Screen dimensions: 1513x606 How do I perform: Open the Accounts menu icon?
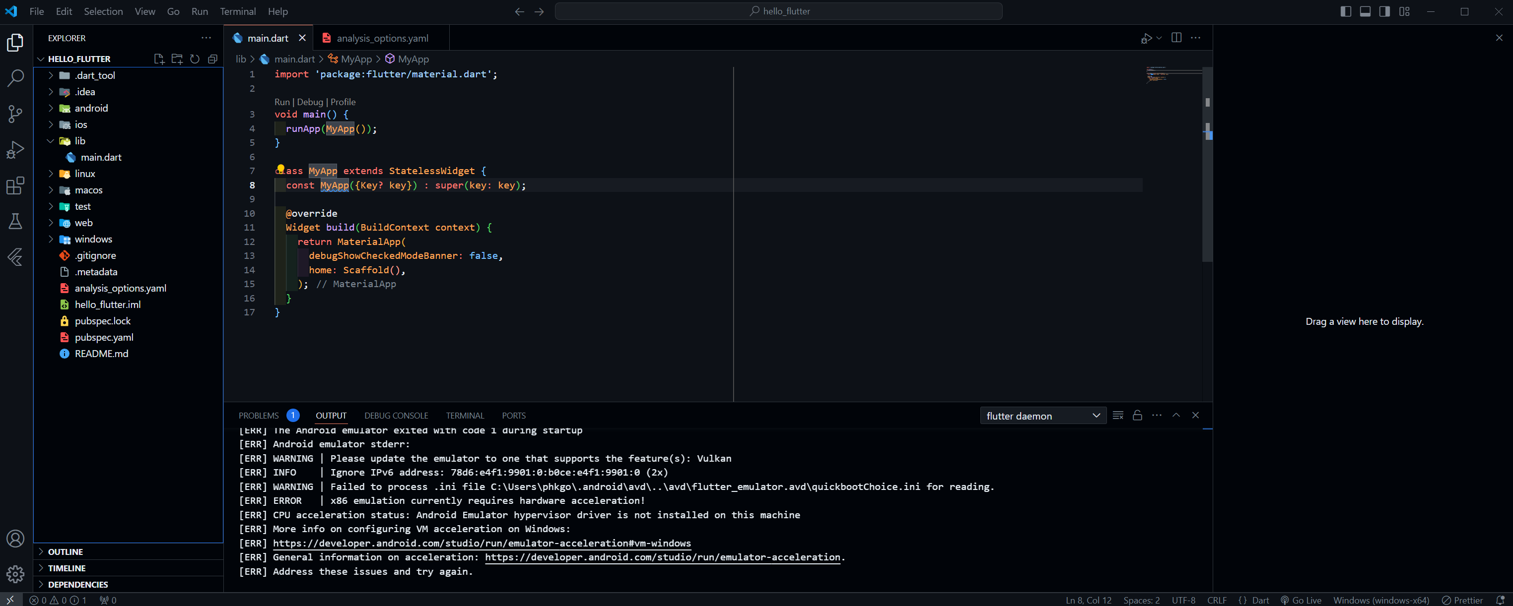(x=15, y=539)
